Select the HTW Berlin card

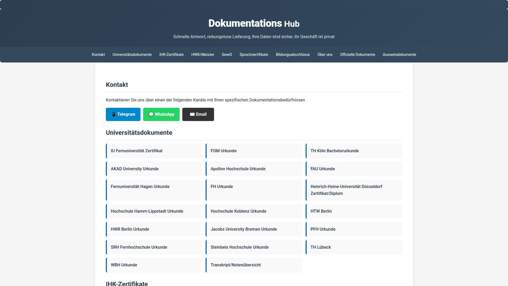[x=354, y=211]
